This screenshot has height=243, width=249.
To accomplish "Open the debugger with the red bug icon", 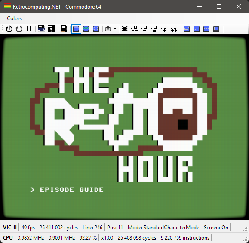I will coord(125,29).
